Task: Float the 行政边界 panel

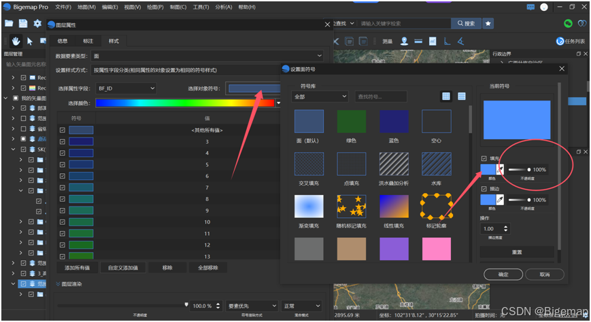Action: pos(579,54)
